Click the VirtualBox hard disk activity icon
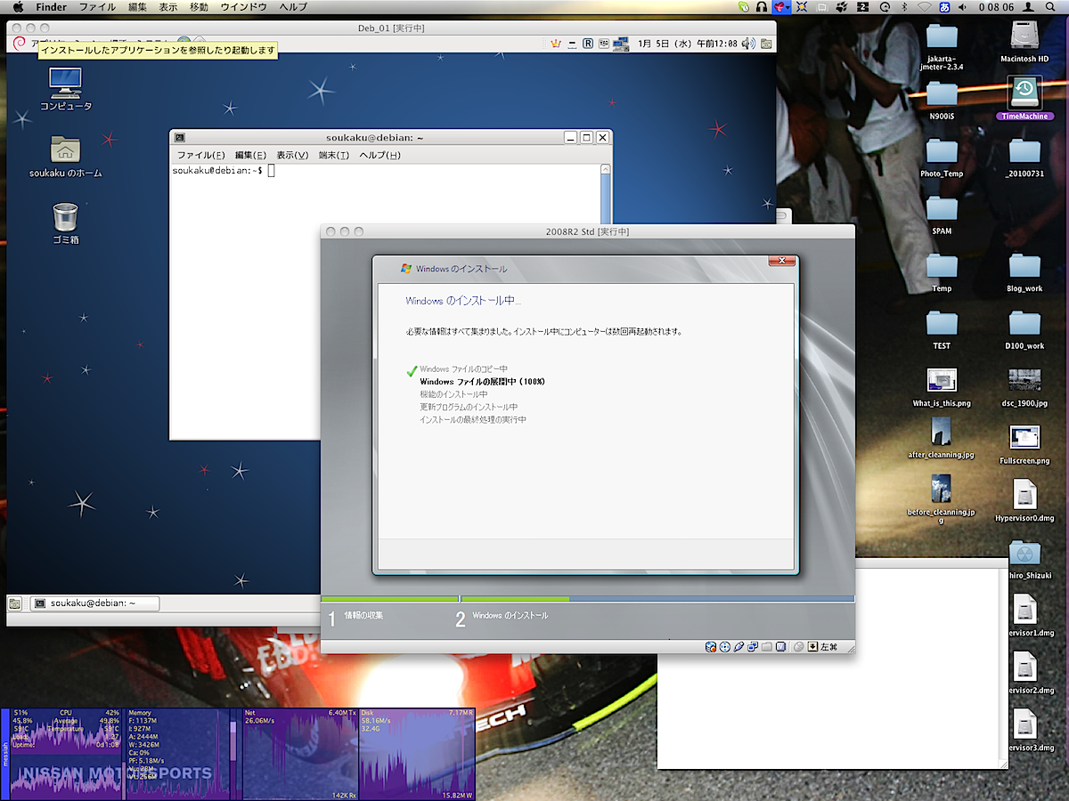Screen dimensions: 1069x801 711,647
